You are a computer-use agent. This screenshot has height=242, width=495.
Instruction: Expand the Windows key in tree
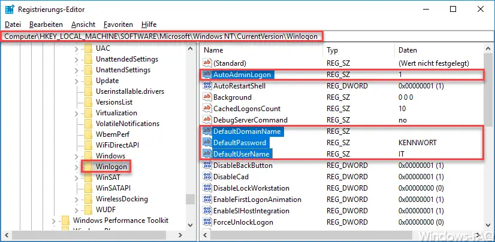click(x=76, y=157)
